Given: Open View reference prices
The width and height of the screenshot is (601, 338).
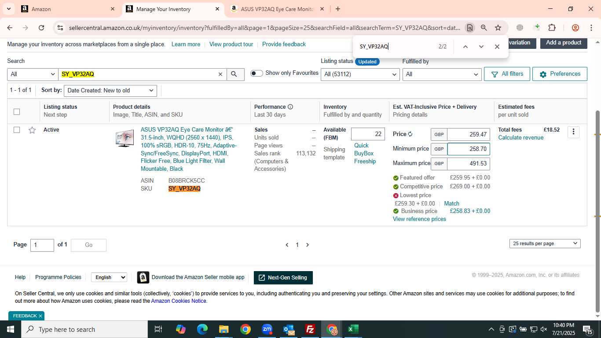Looking at the screenshot, I should [419, 219].
